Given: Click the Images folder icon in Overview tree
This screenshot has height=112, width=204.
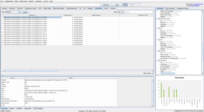Looking at the screenshot, I should 159,51.
